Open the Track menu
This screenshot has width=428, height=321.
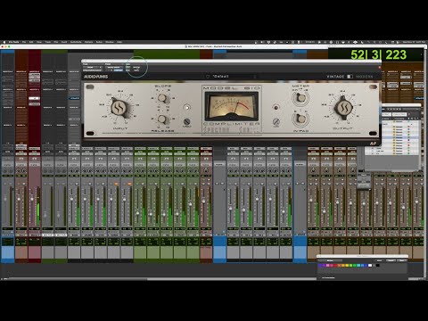[x=48, y=42]
